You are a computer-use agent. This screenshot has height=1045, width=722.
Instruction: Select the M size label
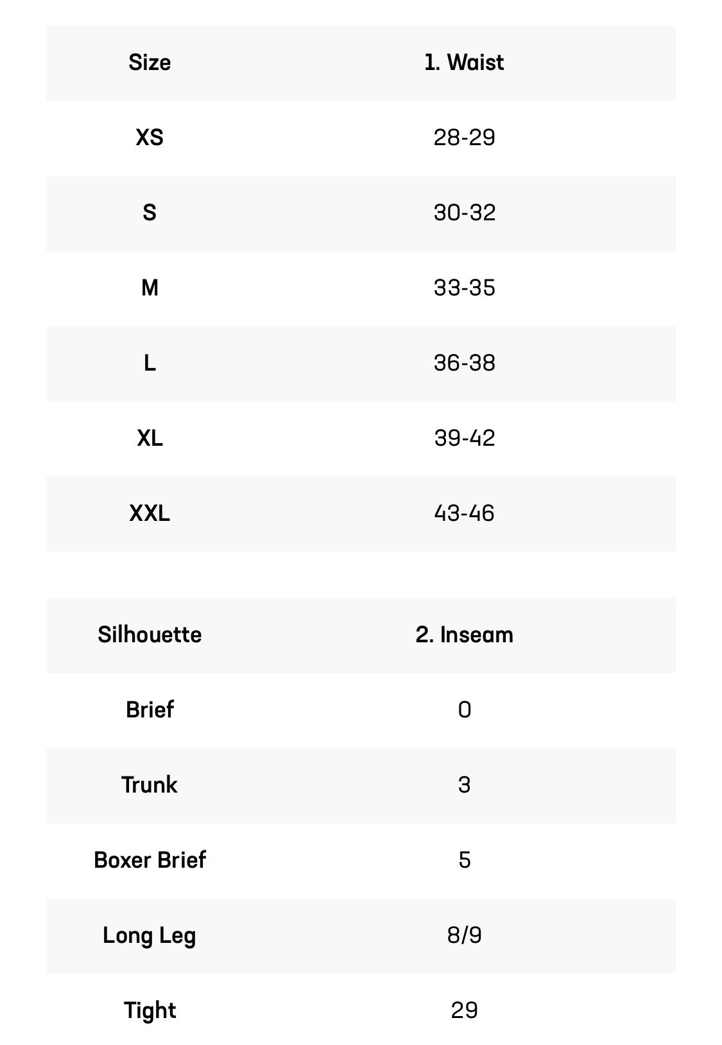150,288
